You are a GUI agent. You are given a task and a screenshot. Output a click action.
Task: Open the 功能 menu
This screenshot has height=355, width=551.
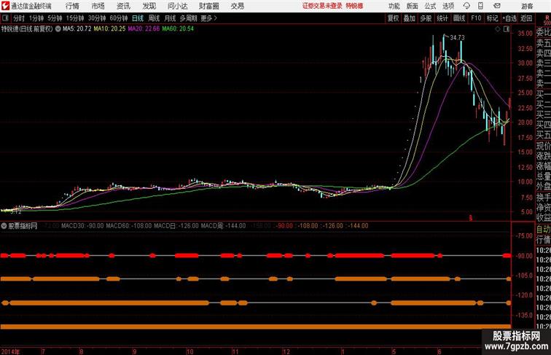[394, 6]
